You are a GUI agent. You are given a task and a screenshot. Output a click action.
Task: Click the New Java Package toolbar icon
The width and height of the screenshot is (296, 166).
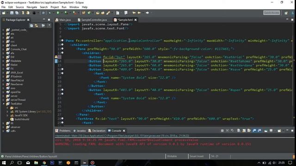point(84,13)
